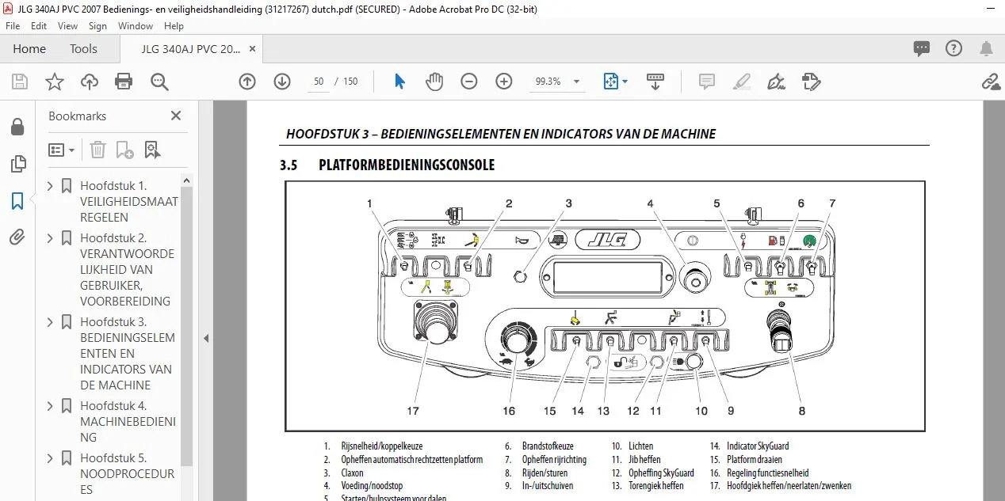Add a new bookmark with the plus icon
The width and height of the screenshot is (1005, 501).
point(124,150)
